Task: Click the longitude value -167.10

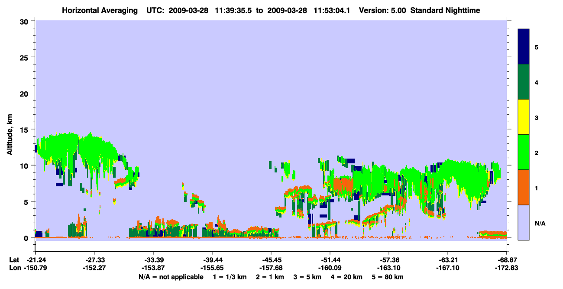Action: [x=447, y=268]
